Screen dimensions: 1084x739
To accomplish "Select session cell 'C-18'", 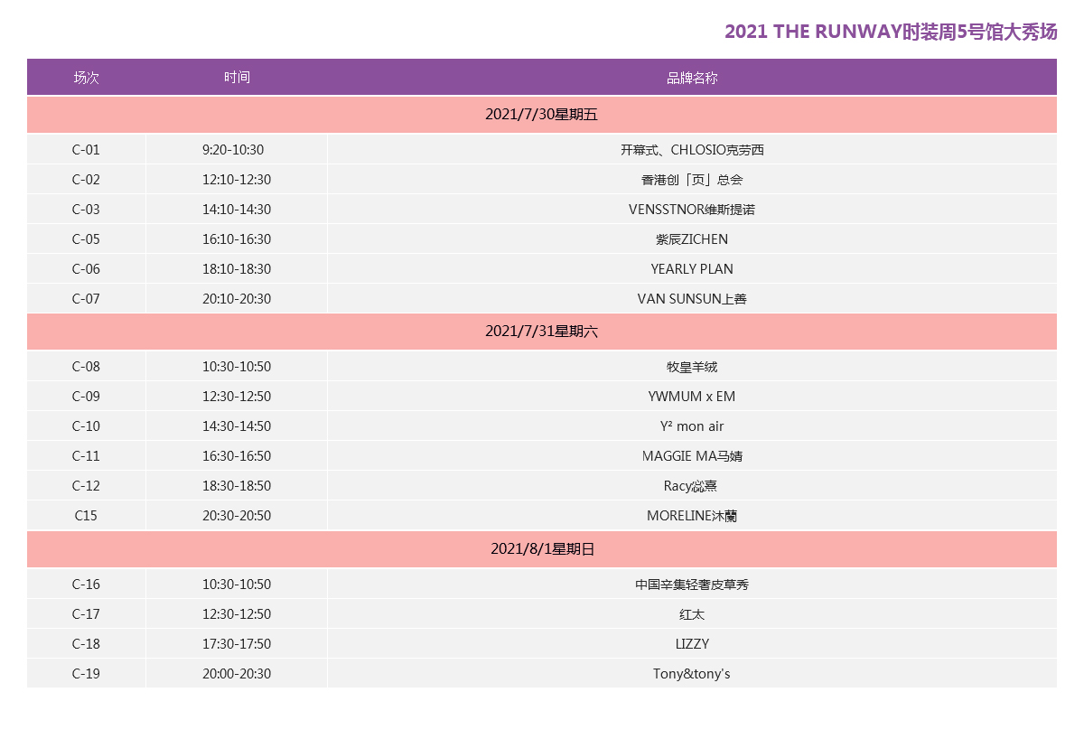I will click(x=87, y=644).
